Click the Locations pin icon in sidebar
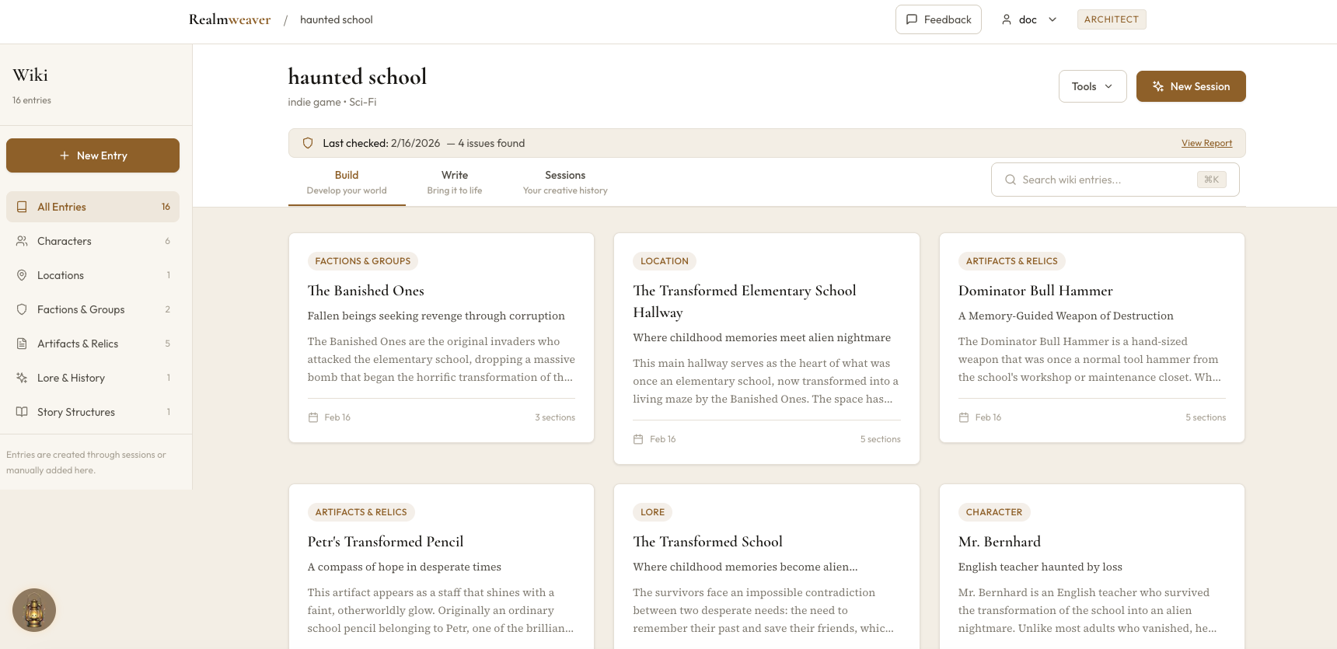This screenshot has height=649, width=1337. [22, 275]
